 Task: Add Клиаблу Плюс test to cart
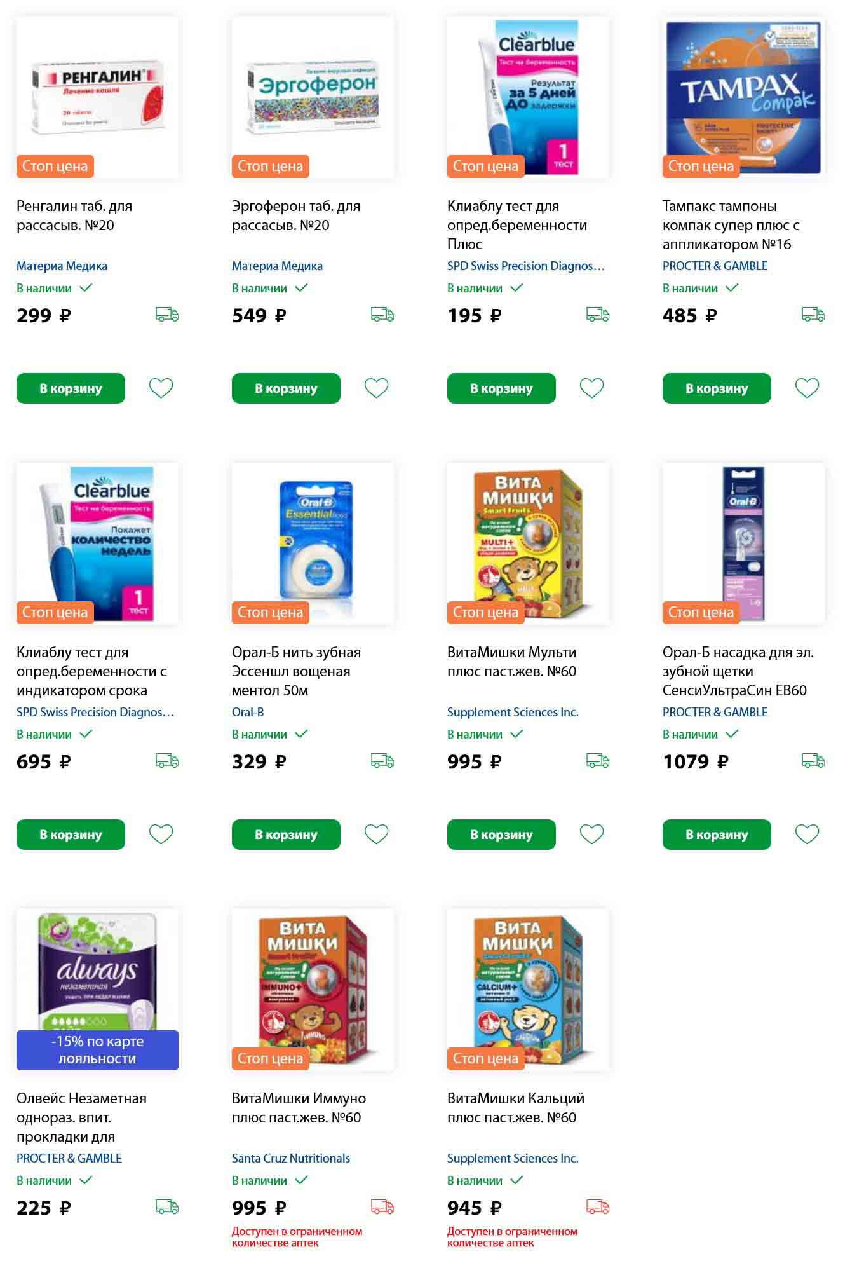click(x=501, y=388)
